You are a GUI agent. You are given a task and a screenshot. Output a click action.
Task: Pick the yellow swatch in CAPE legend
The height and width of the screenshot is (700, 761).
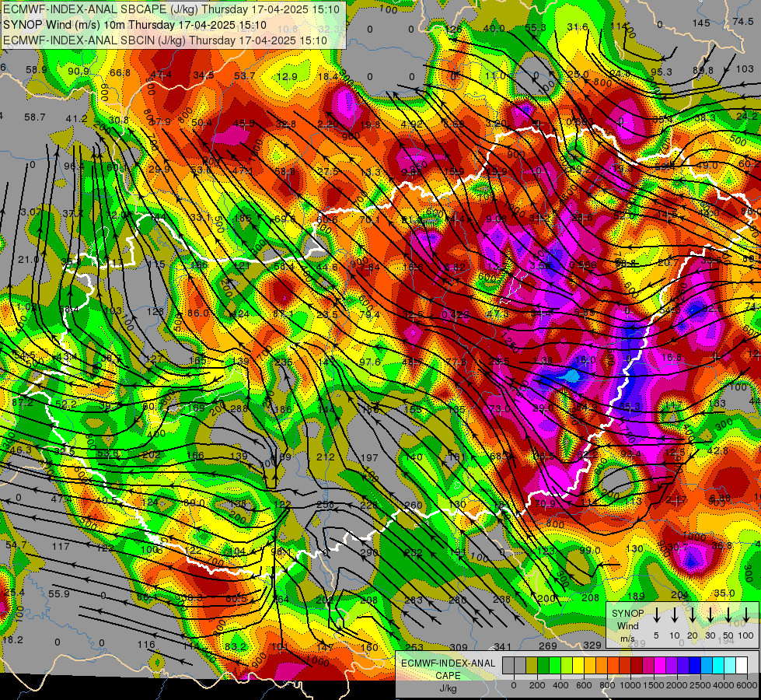[x=578, y=666]
